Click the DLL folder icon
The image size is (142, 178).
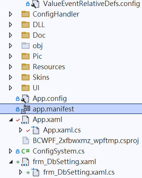pos(26,24)
